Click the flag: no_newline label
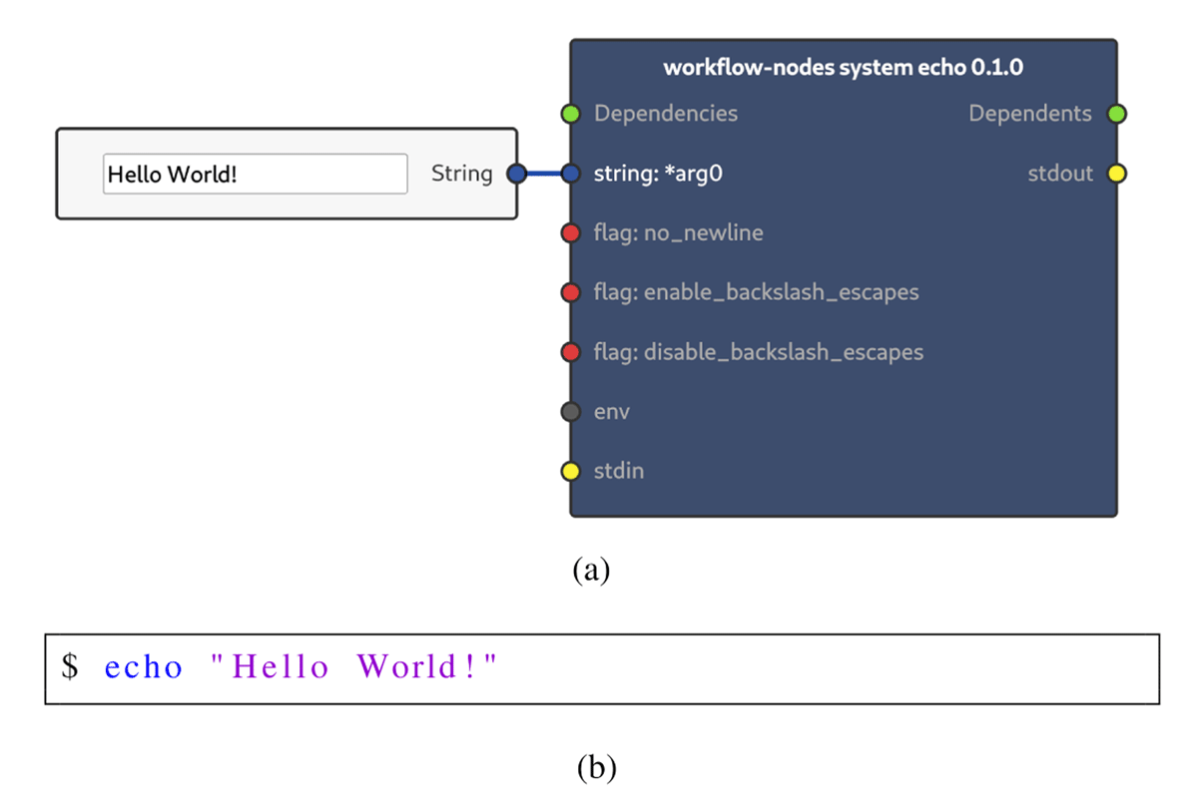The height and width of the screenshot is (811, 1198). [x=678, y=233]
